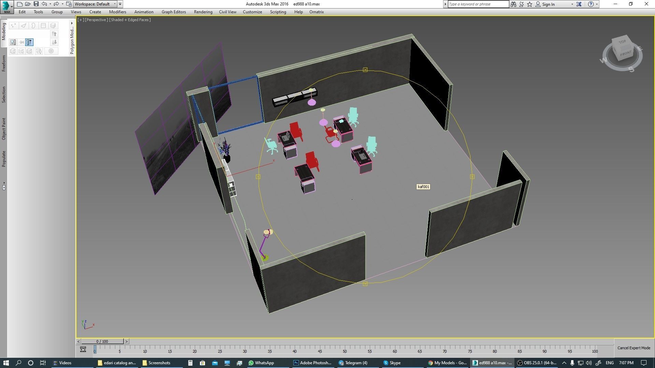Image resolution: width=655 pixels, height=368 pixels.
Task: Click the Ignore Backfacing circle icon
Action: [x=51, y=51]
